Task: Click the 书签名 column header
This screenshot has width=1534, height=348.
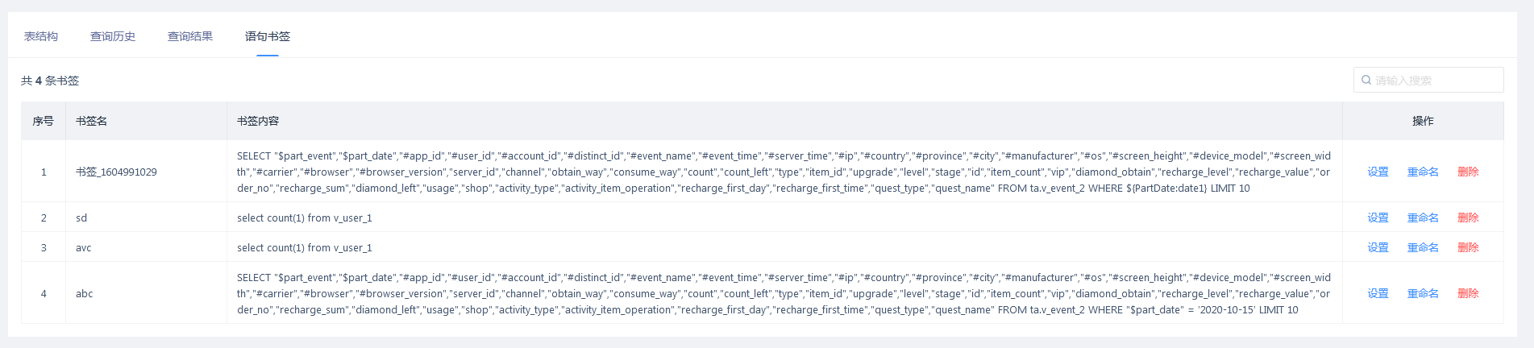Action: [92, 121]
